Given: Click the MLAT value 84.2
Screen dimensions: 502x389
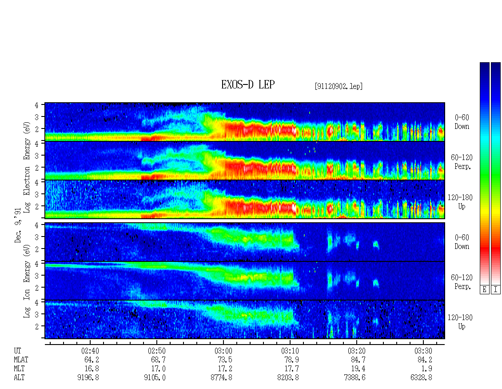Looking at the screenshot, I should [425, 360].
